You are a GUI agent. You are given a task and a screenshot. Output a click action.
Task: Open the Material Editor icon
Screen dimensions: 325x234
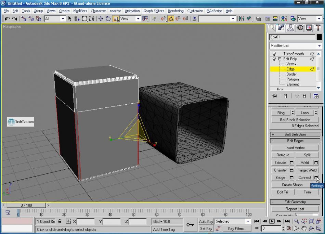click(x=284, y=19)
